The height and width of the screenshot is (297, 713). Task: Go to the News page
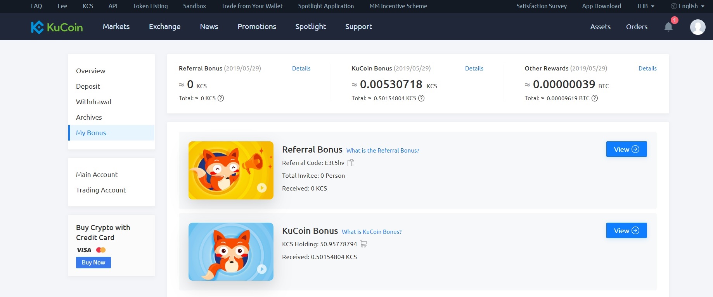point(209,27)
